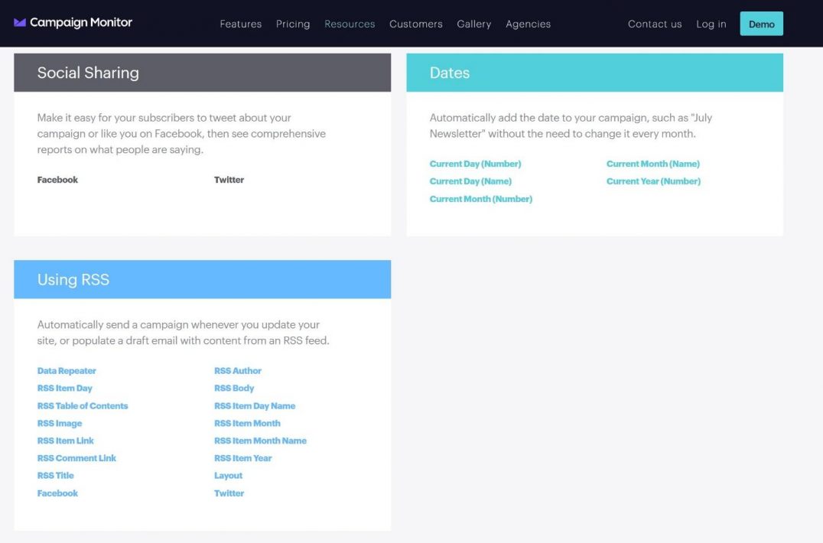Open the Pricing page
Viewport: 823px width, 543px height.
click(x=293, y=24)
